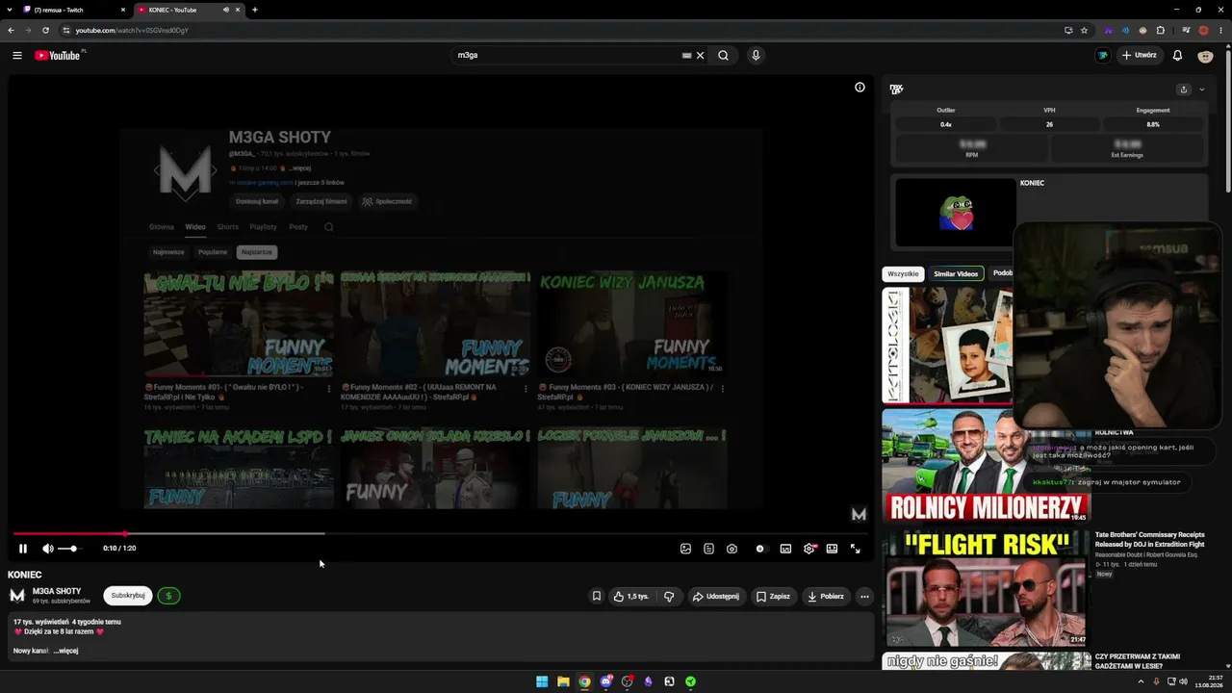
Task: Click the bookmark icon left of the like button
Action: click(596, 597)
